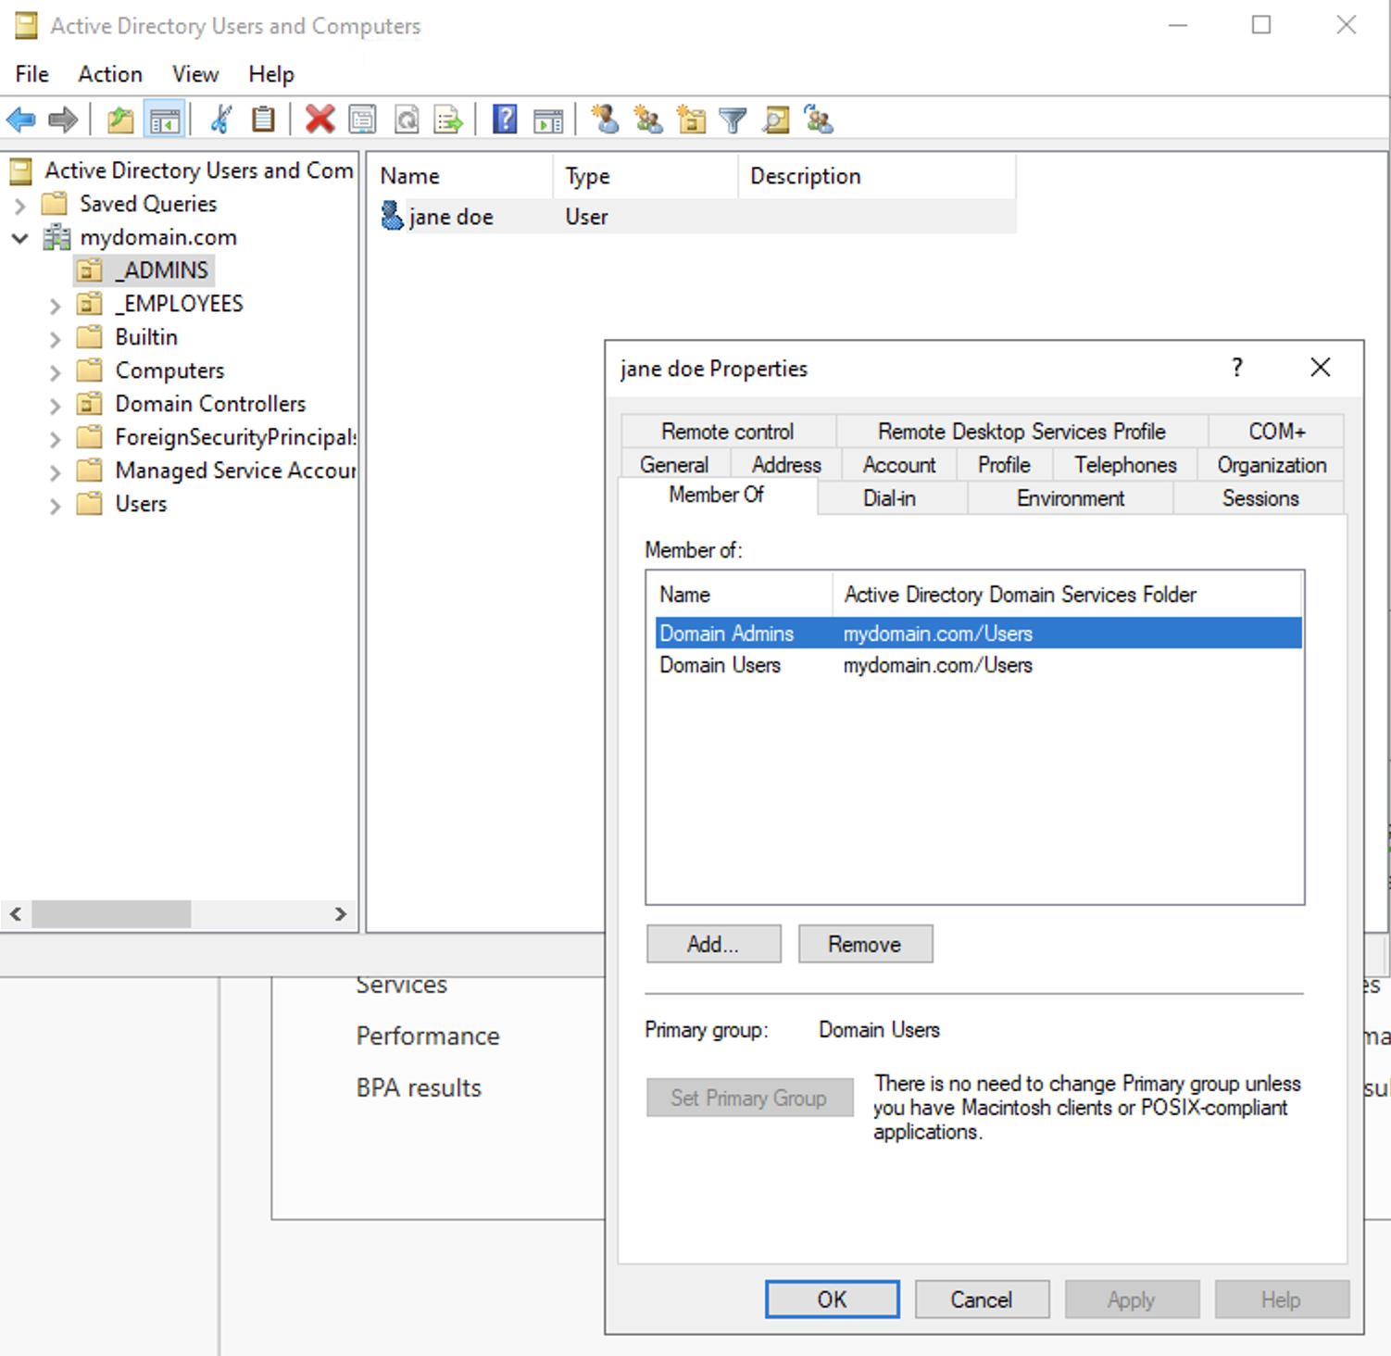This screenshot has height=1356, width=1391.
Task: Open the Remote control tab
Action: point(728,431)
